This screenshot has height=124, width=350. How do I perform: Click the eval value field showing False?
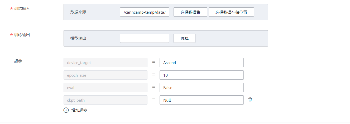pos(201,88)
